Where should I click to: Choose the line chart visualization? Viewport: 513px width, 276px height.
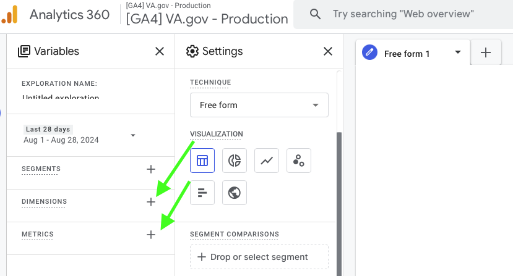point(267,161)
